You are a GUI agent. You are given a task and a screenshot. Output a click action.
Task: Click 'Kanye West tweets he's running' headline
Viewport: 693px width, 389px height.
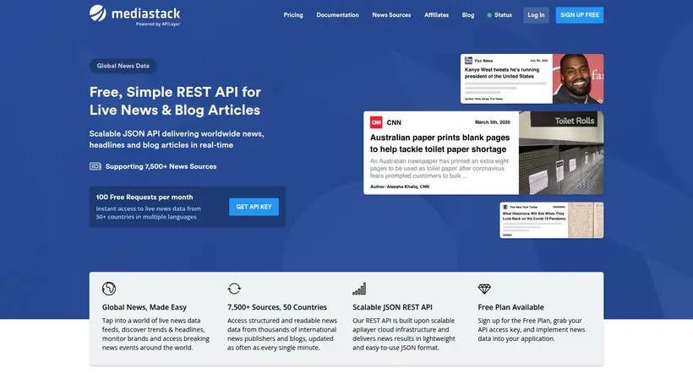coord(502,73)
